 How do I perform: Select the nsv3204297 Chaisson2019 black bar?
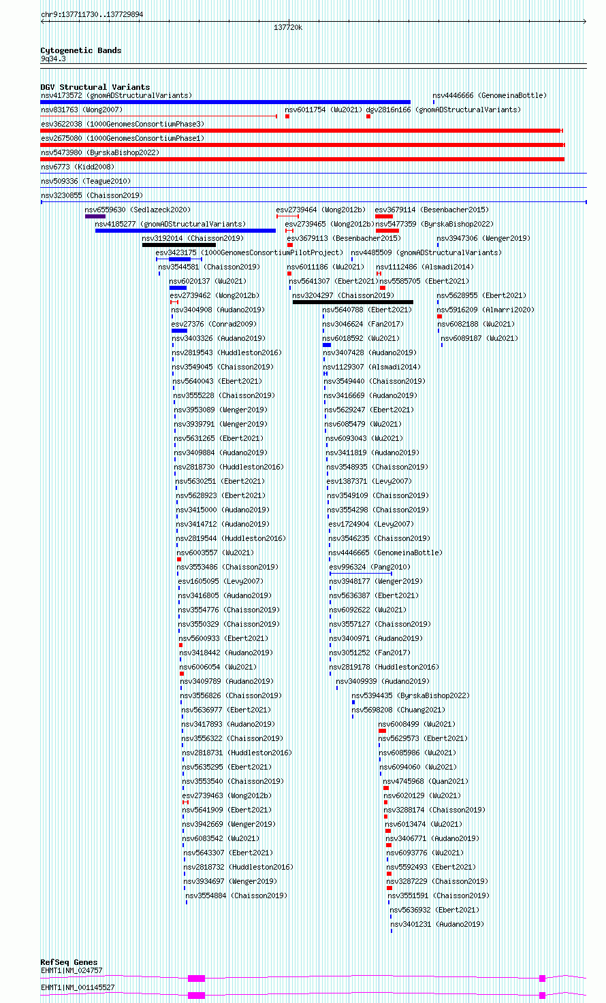tap(353, 302)
